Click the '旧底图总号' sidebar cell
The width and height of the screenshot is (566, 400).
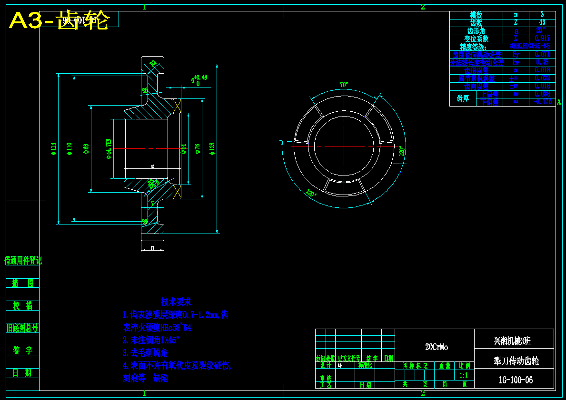(x=22, y=328)
